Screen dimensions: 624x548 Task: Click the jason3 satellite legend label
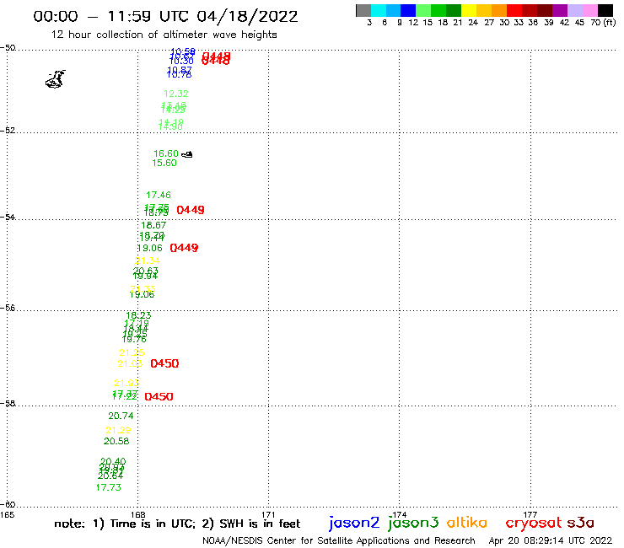413,523
